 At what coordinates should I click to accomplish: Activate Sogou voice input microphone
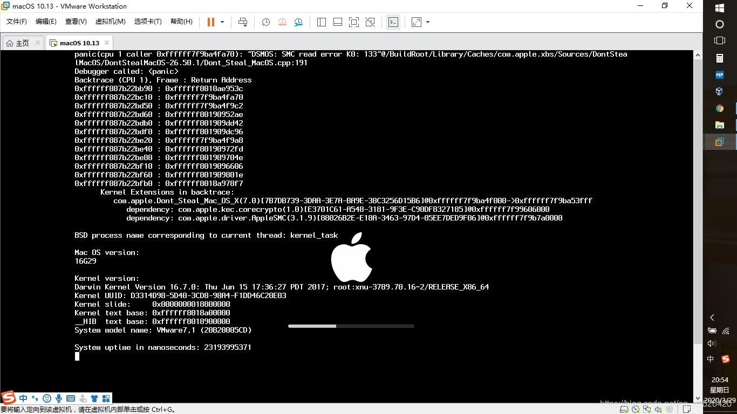pos(58,398)
